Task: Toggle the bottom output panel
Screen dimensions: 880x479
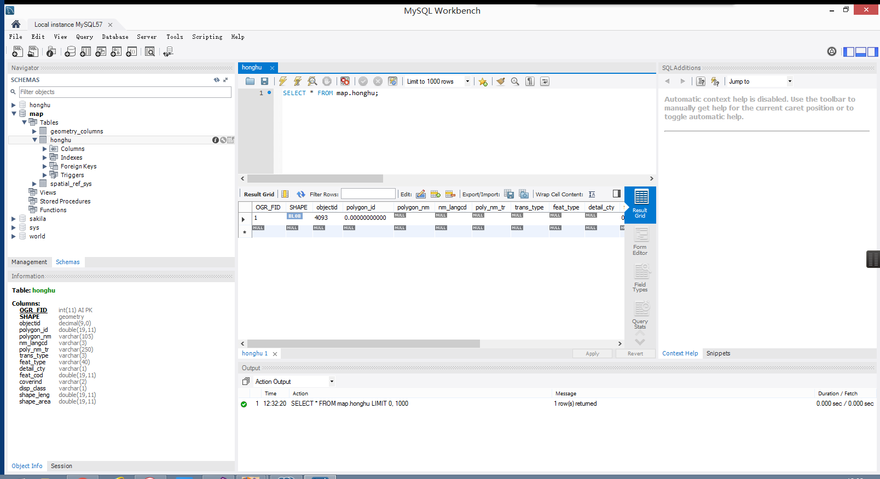Action: click(861, 52)
